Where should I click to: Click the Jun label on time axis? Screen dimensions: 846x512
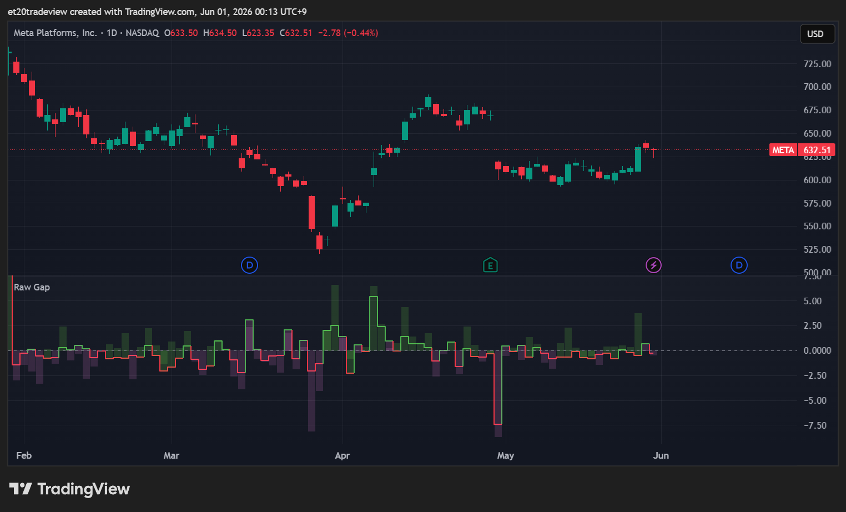[661, 455]
